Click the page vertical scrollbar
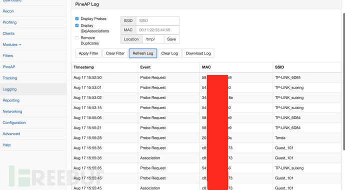The image size is (345, 190). click(x=343, y=81)
